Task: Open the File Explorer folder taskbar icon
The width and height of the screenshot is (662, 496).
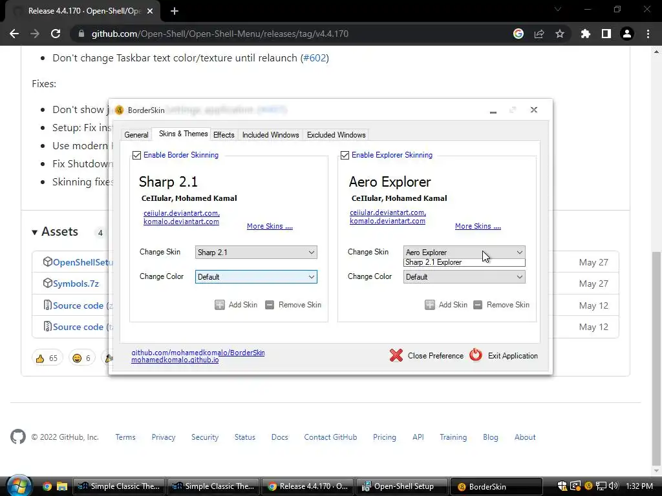Action: point(62,486)
